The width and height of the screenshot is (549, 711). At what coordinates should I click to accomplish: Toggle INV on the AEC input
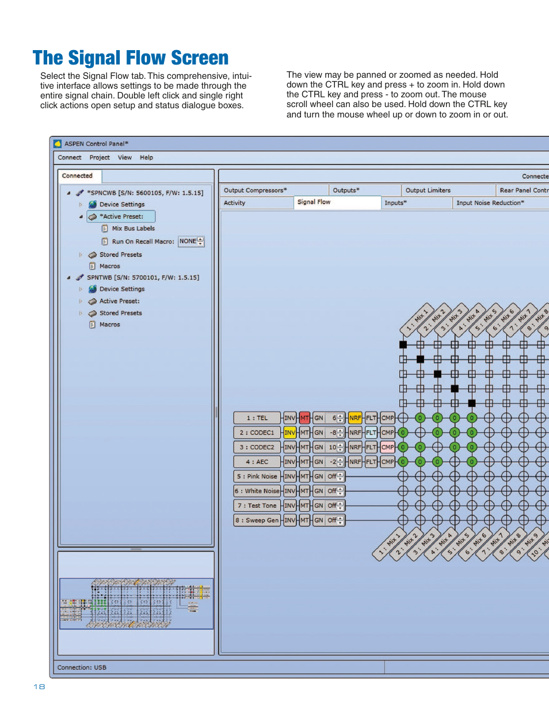(290, 462)
